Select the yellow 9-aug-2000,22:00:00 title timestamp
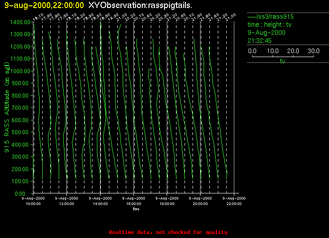 [x=44, y=5]
